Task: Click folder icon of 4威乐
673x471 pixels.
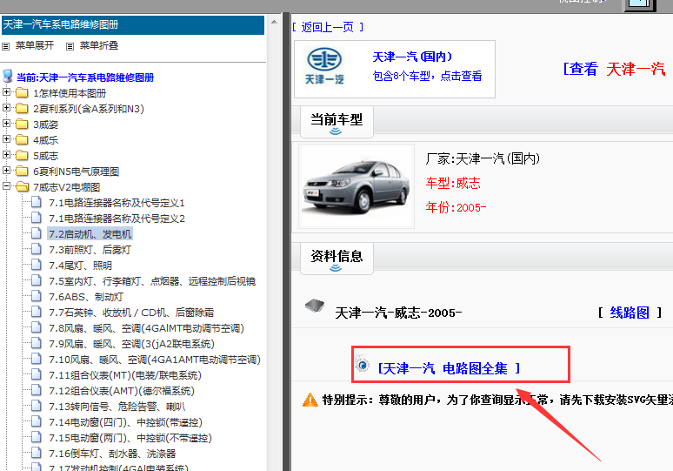Action: [x=22, y=139]
